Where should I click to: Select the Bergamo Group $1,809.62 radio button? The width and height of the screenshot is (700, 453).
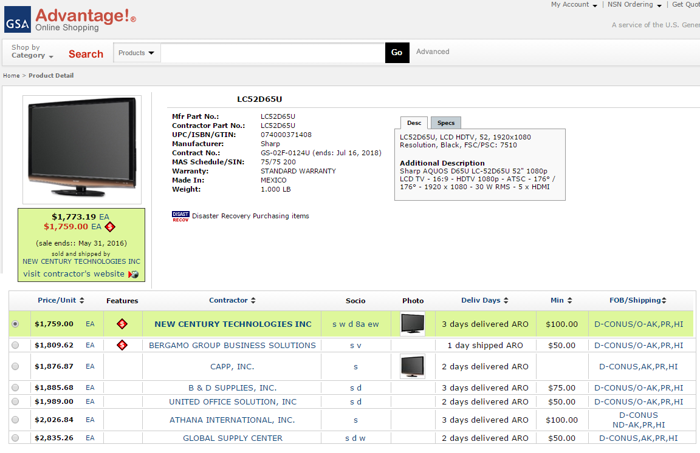tap(15, 345)
